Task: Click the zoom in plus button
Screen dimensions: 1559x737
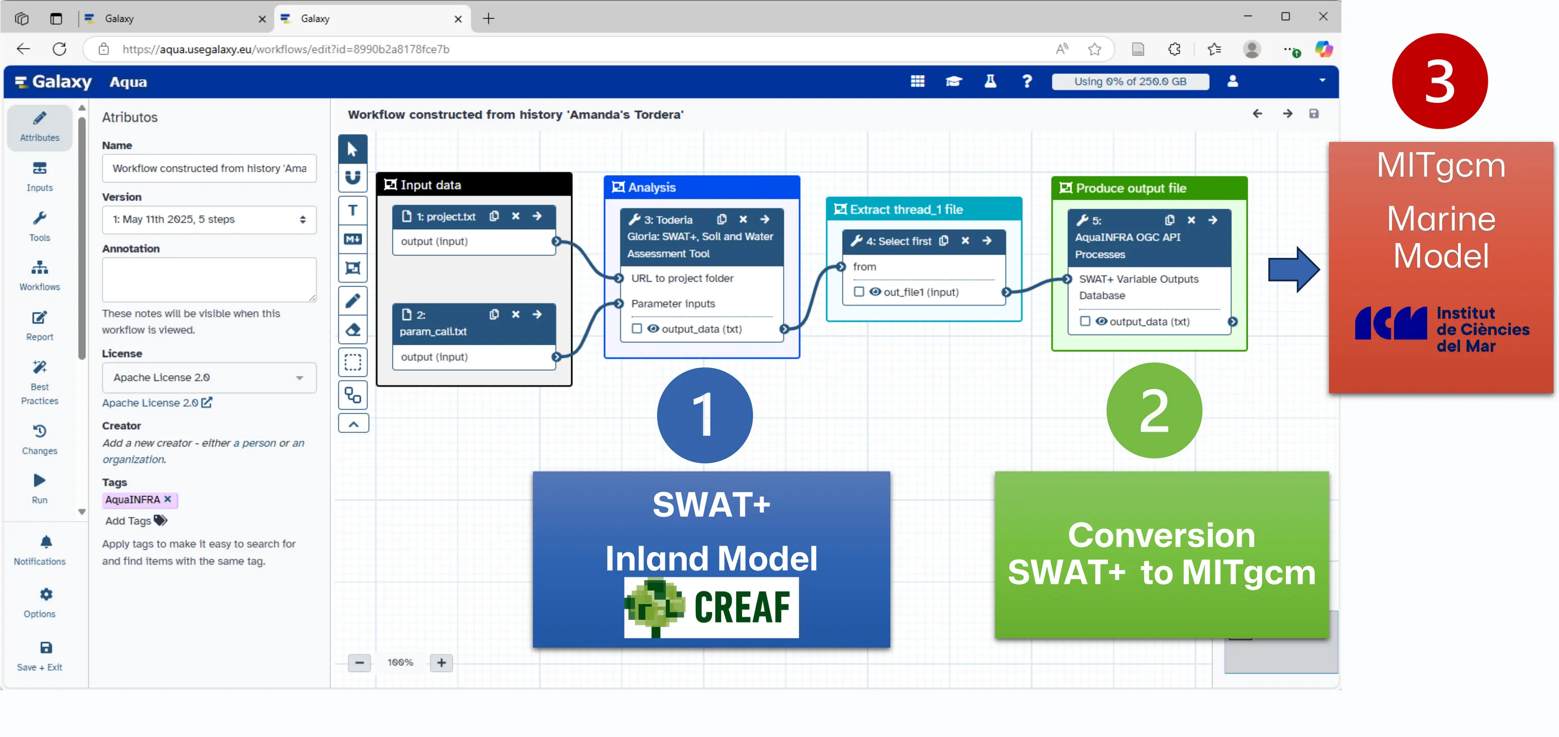Action: click(441, 663)
